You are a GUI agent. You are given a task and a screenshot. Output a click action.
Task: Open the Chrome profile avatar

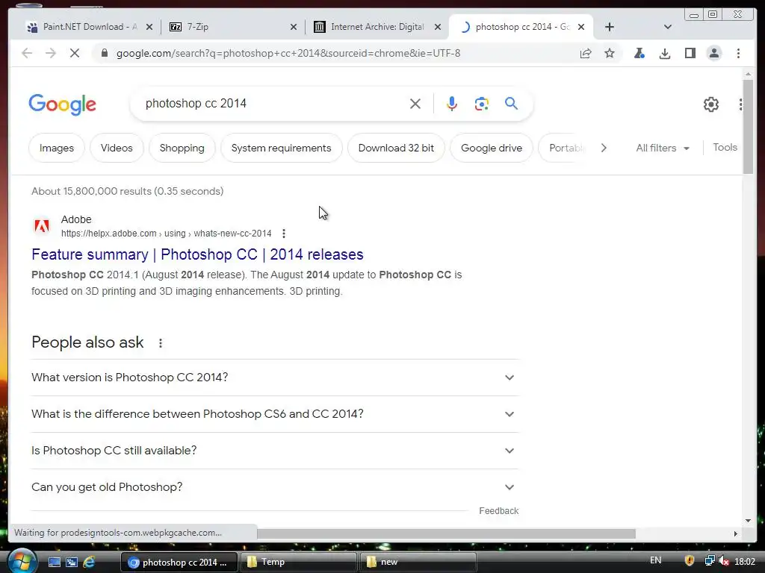(x=713, y=53)
